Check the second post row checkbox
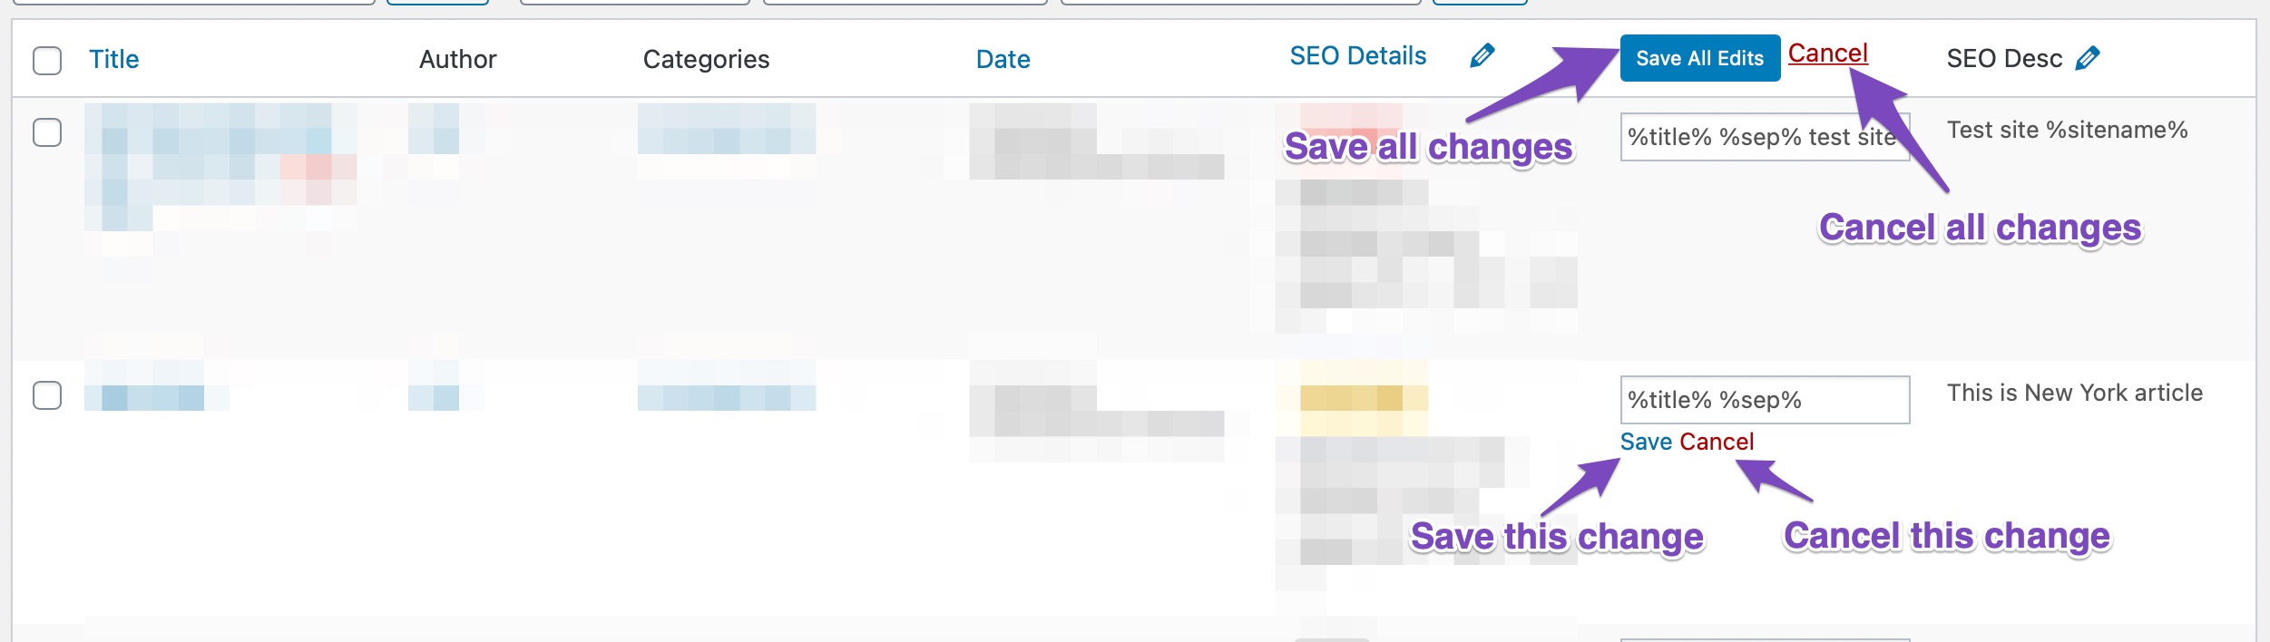Image resolution: width=2270 pixels, height=642 pixels. [47, 395]
